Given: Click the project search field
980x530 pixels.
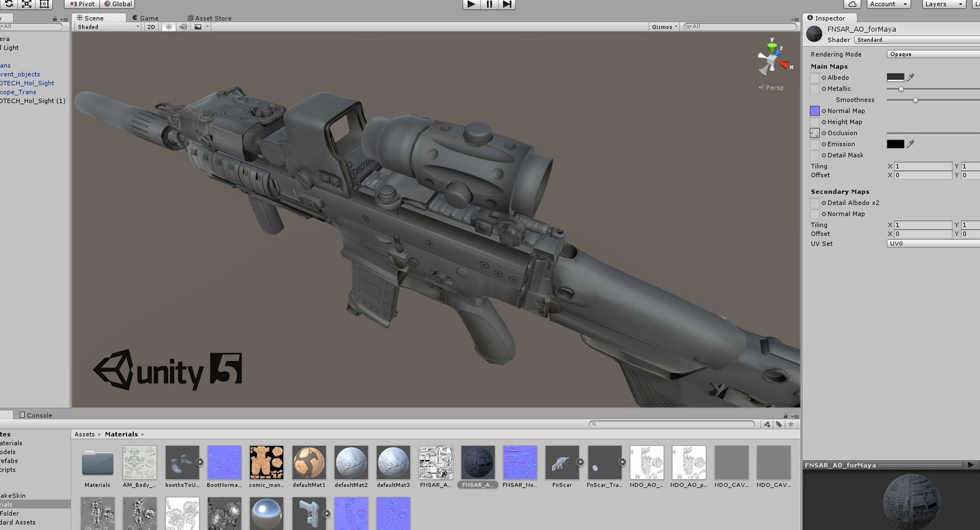Looking at the screenshot, I should [x=672, y=424].
